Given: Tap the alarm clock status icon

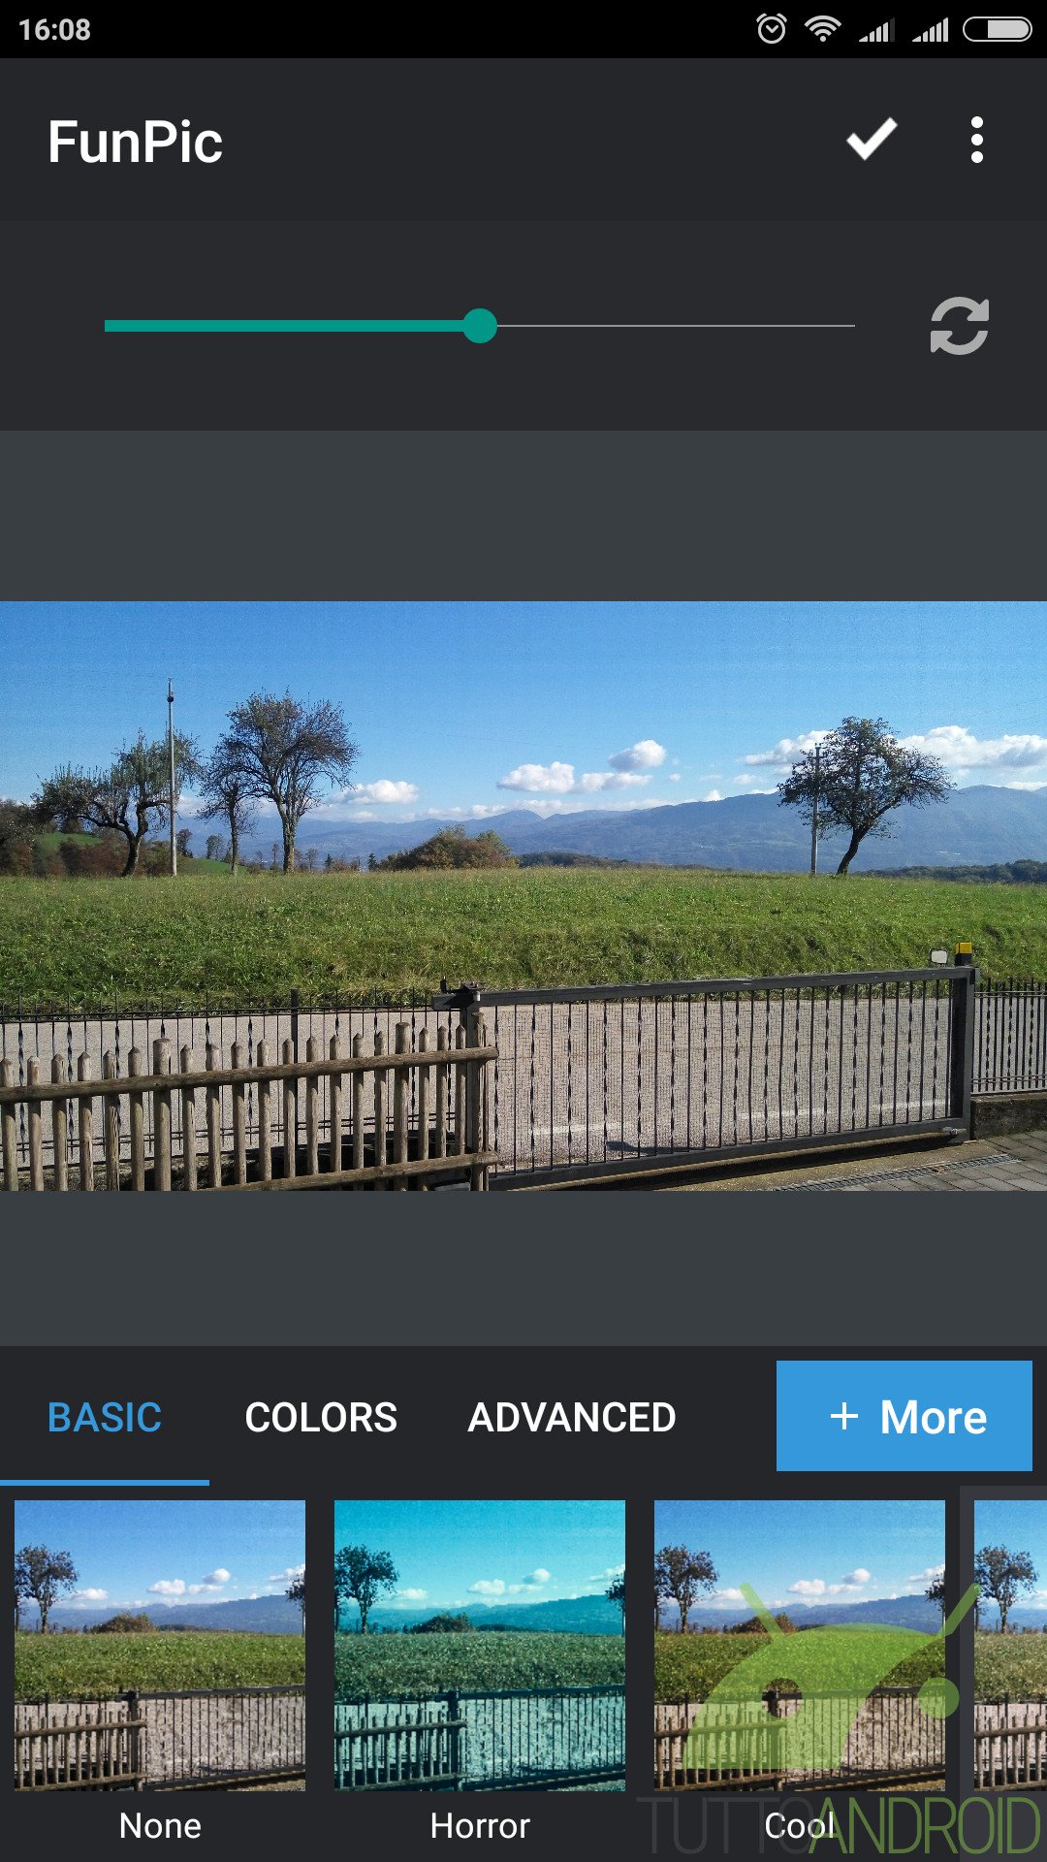Looking at the screenshot, I should tap(771, 29).
